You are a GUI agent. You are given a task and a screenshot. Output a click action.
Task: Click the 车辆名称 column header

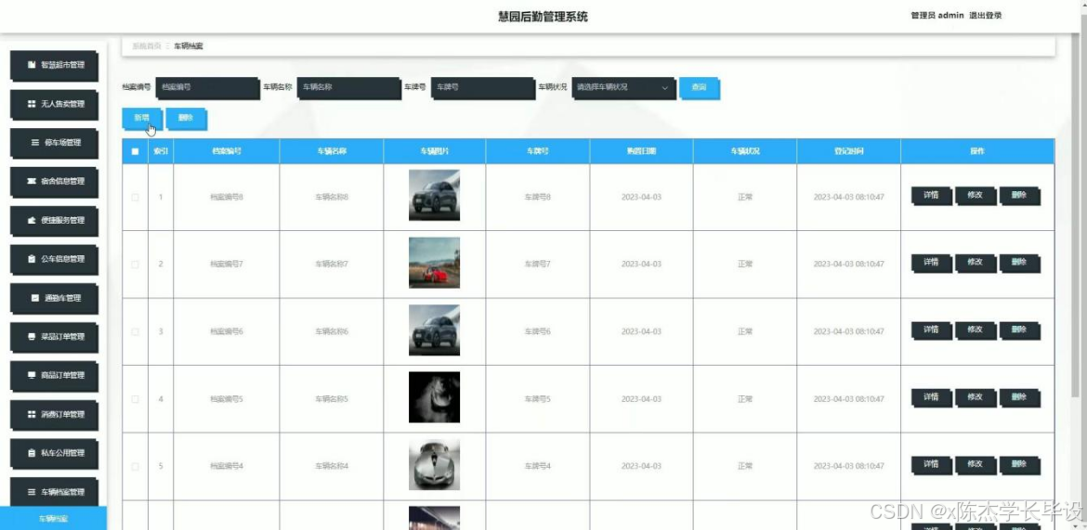(332, 151)
